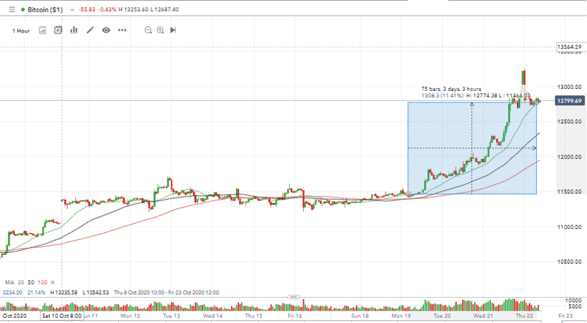
Task: Select the MA 20 period value
Action: click(x=21, y=283)
